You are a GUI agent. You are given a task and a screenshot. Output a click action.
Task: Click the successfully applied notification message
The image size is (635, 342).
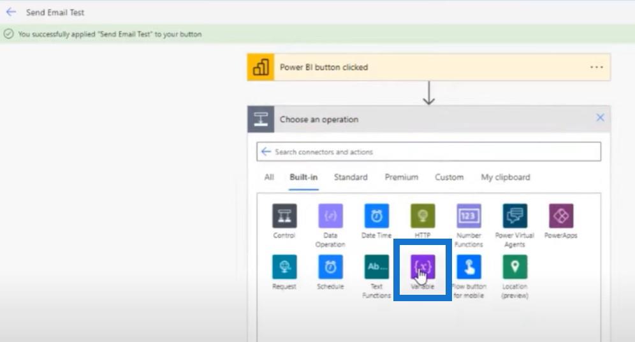(110, 34)
